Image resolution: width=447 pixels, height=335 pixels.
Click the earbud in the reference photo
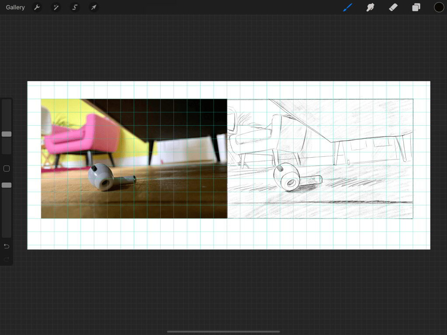[x=102, y=177]
